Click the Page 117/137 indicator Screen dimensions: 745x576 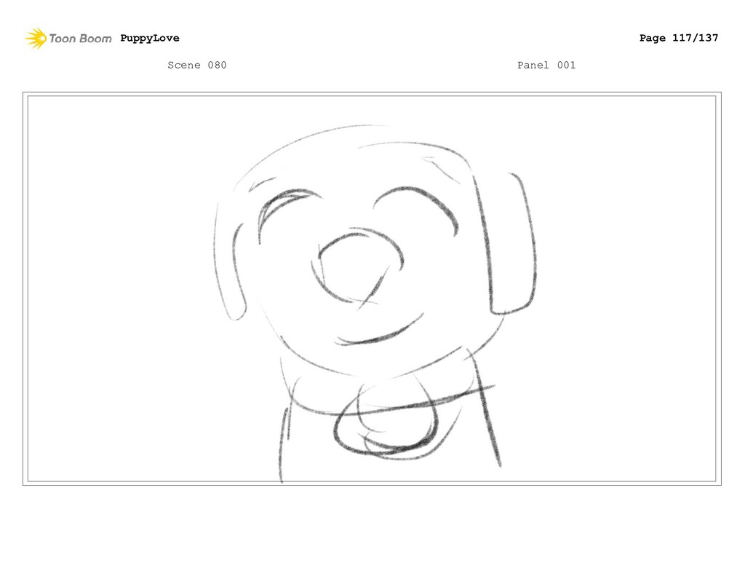pos(679,38)
